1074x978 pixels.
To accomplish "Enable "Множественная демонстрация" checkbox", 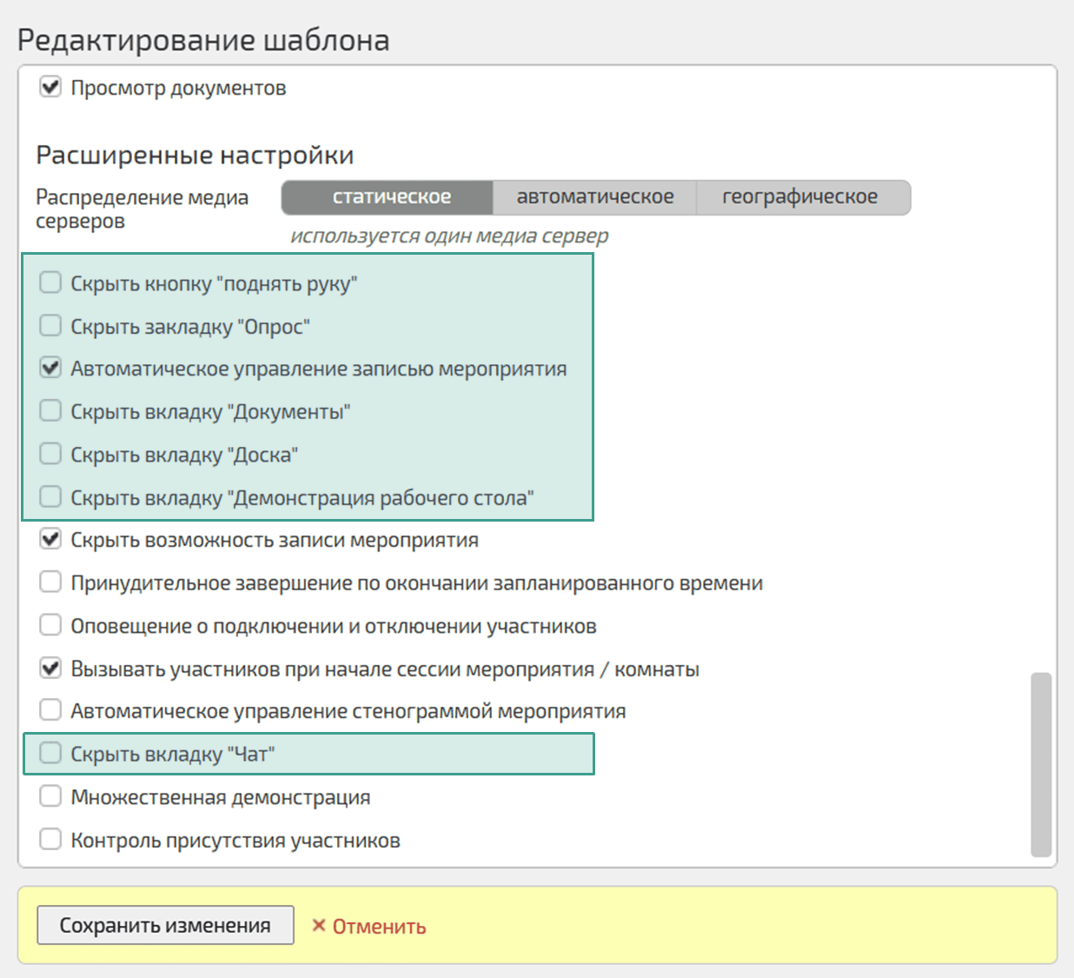I will [x=50, y=797].
